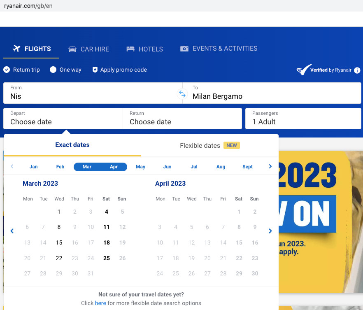Click the Verified by Ryanair info icon
Image resolution: width=363 pixels, height=310 pixels.
pos(357,70)
